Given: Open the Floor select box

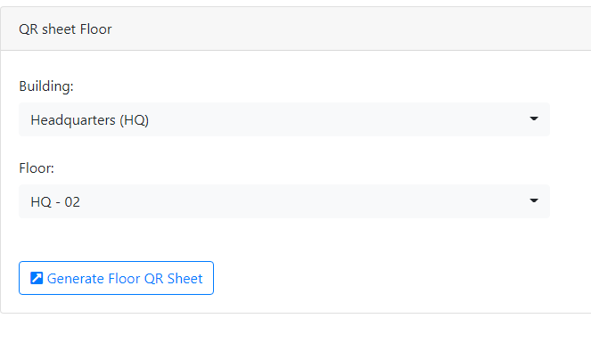Looking at the screenshot, I should [x=284, y=201].
